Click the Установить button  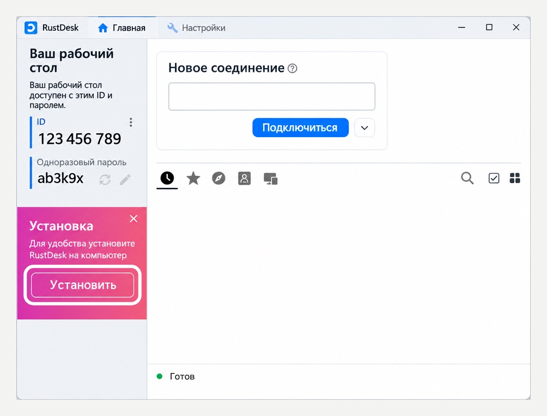[83, 285]
